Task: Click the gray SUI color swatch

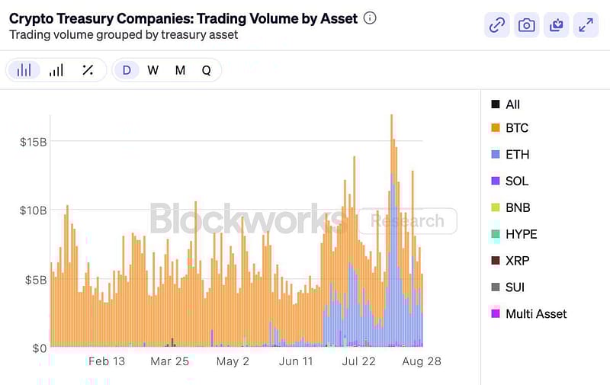Action: 495,287
